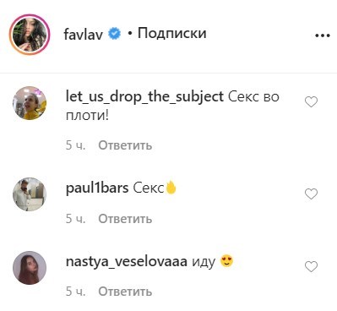This screenshot has height=311, width=337.
Task: Click nastya_veselovaaa's avatar picture
Action: pos(30,268)
